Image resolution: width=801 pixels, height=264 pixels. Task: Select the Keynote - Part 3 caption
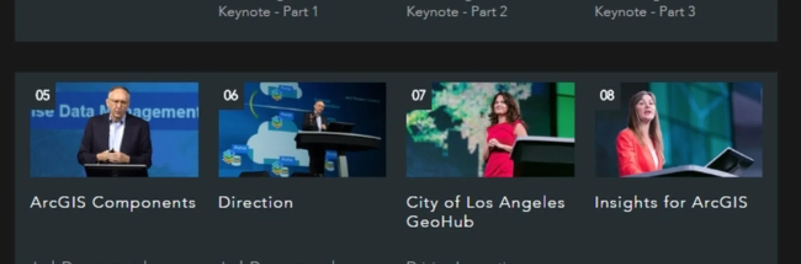[645, 12]
